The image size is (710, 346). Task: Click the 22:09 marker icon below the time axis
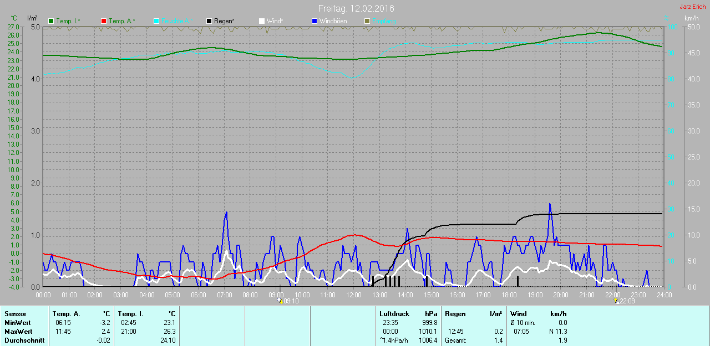tap(616, 301)
